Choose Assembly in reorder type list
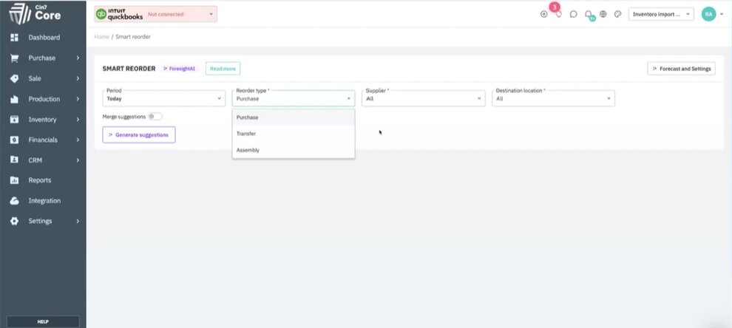 tap(248, 150)
